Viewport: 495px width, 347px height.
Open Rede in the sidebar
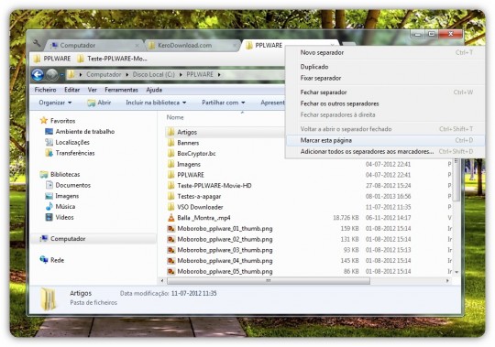coord(52,260)
